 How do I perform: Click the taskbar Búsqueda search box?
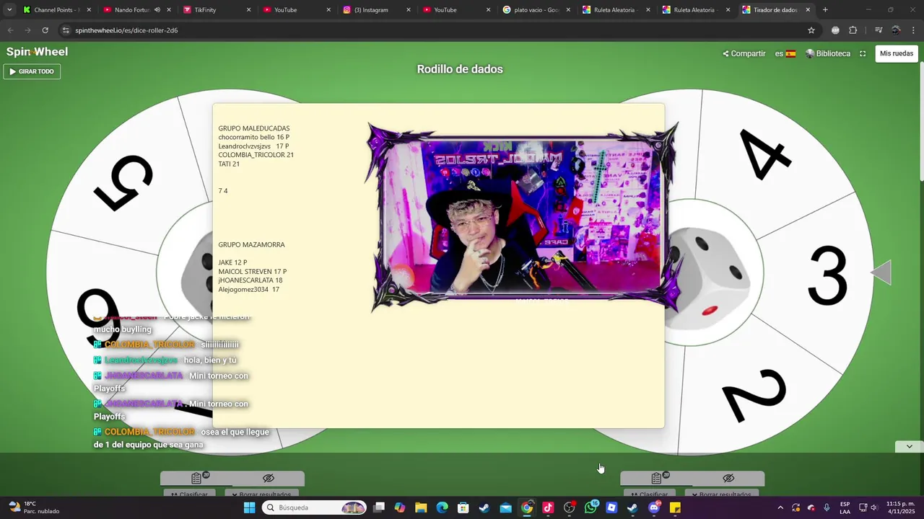click(x=314, y=507)
